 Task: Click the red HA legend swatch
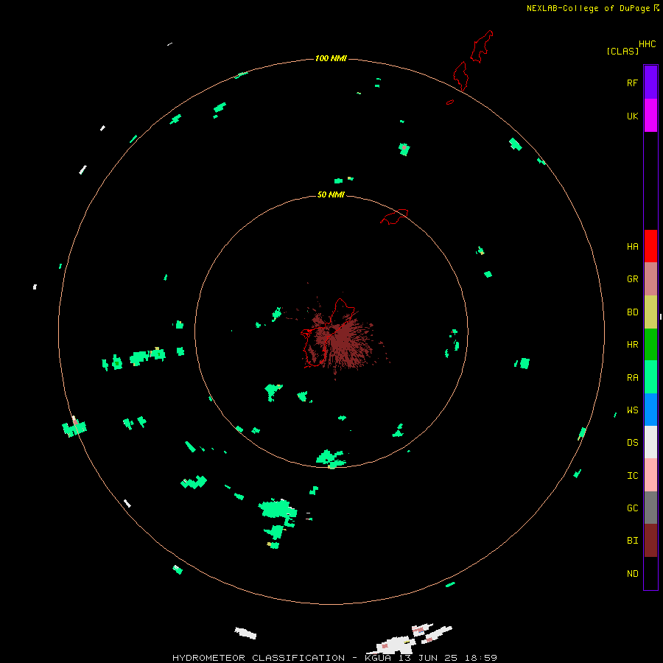[x=650, y=246]
